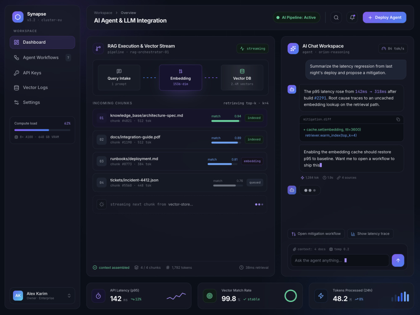This screenshot has height=315, width=420.
Task: Click the indexed badge on architecture-spec.md
Action: point(254,118)
